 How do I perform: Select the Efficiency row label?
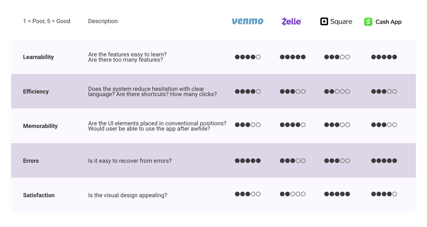click(x=36, y=91)
